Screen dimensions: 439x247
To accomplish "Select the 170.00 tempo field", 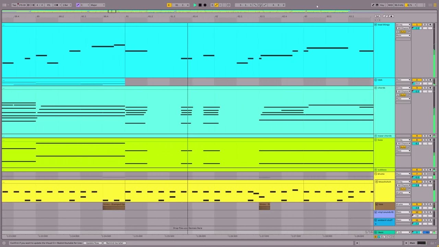I will [x=22, y=5].
